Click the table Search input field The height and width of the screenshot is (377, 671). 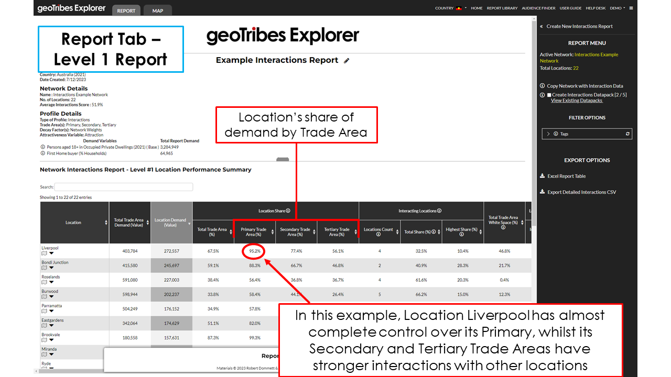[124, 187]
